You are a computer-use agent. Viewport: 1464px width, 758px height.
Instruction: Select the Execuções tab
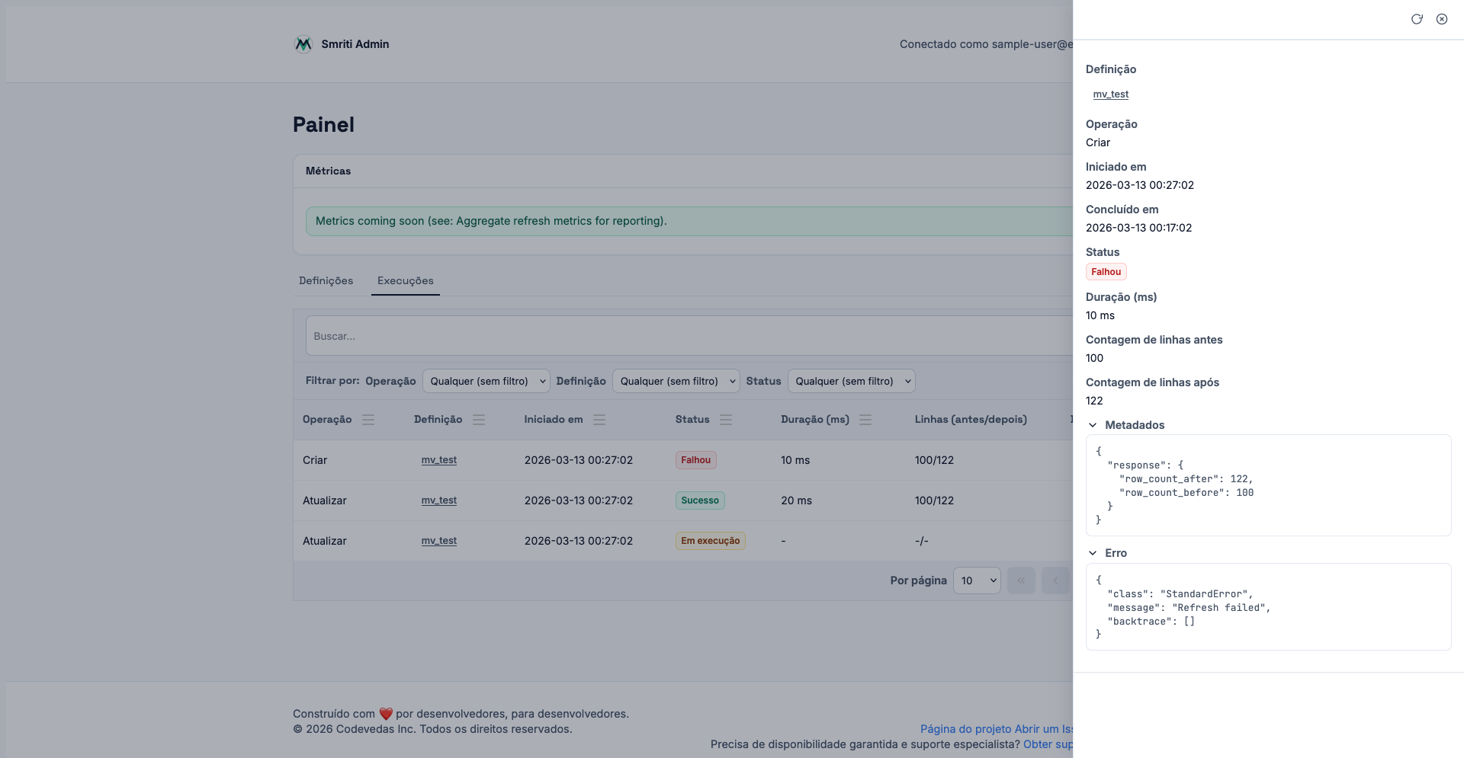(x=405, y=281)
